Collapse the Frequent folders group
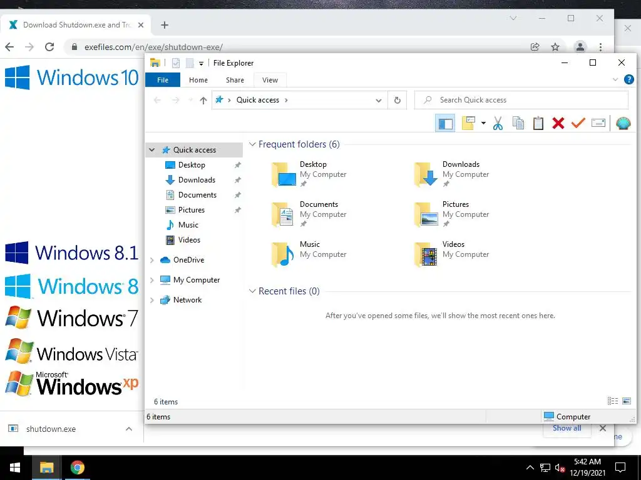The image size is (641, 480). click(x=252, y=144)
